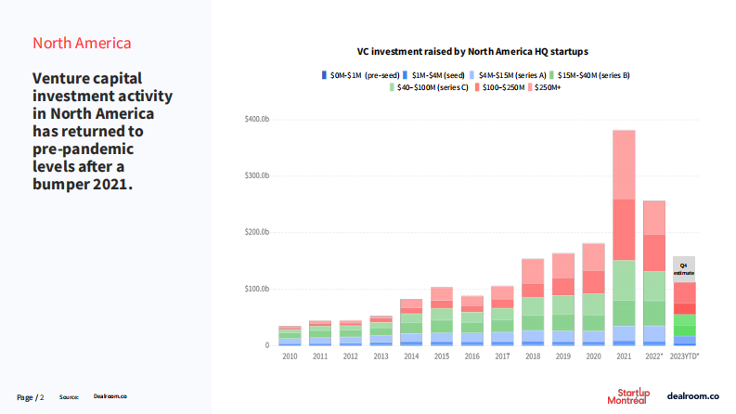The height and width of the screenshot is (414, 736).
Task: Click the $100-$250M legend item
Action: (503, 86)
